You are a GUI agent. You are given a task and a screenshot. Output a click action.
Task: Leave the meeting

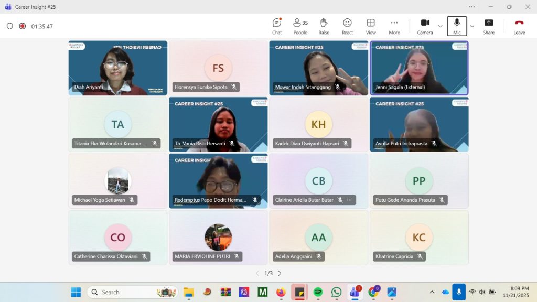519,26
